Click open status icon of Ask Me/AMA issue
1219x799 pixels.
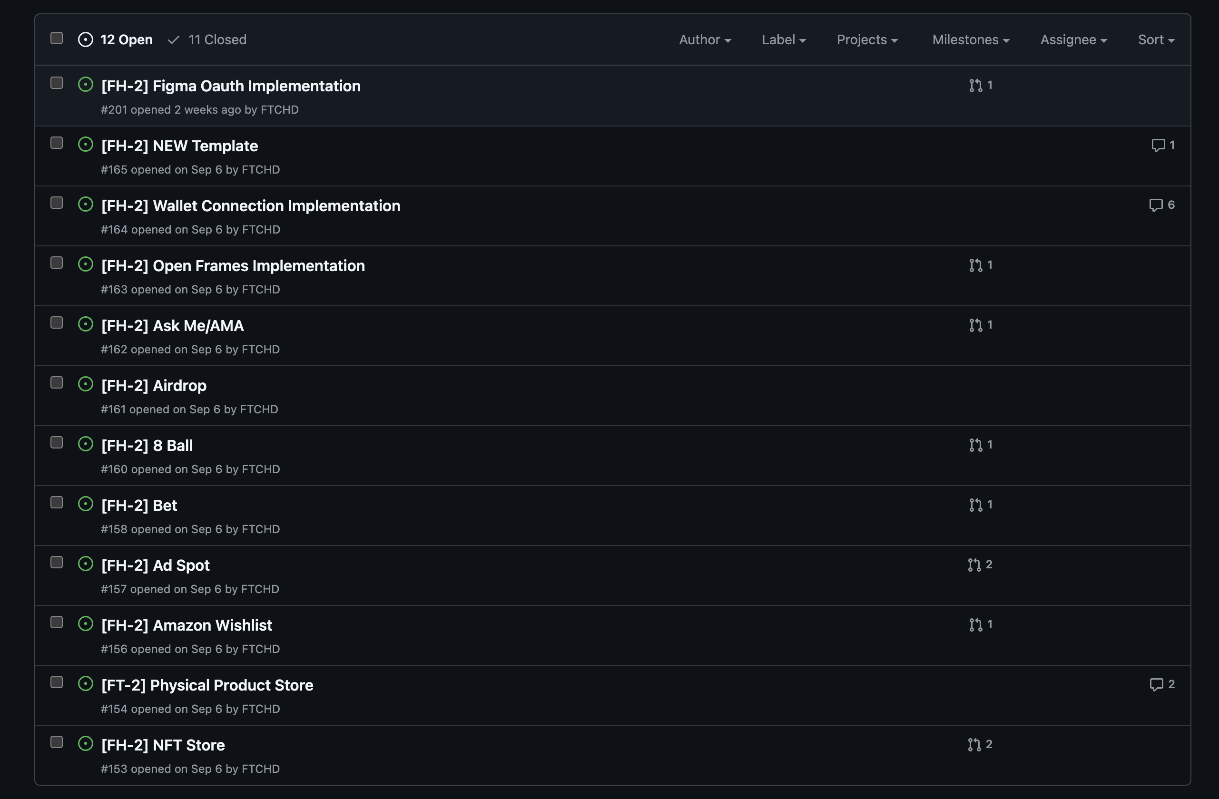click(x=86, y=324)
